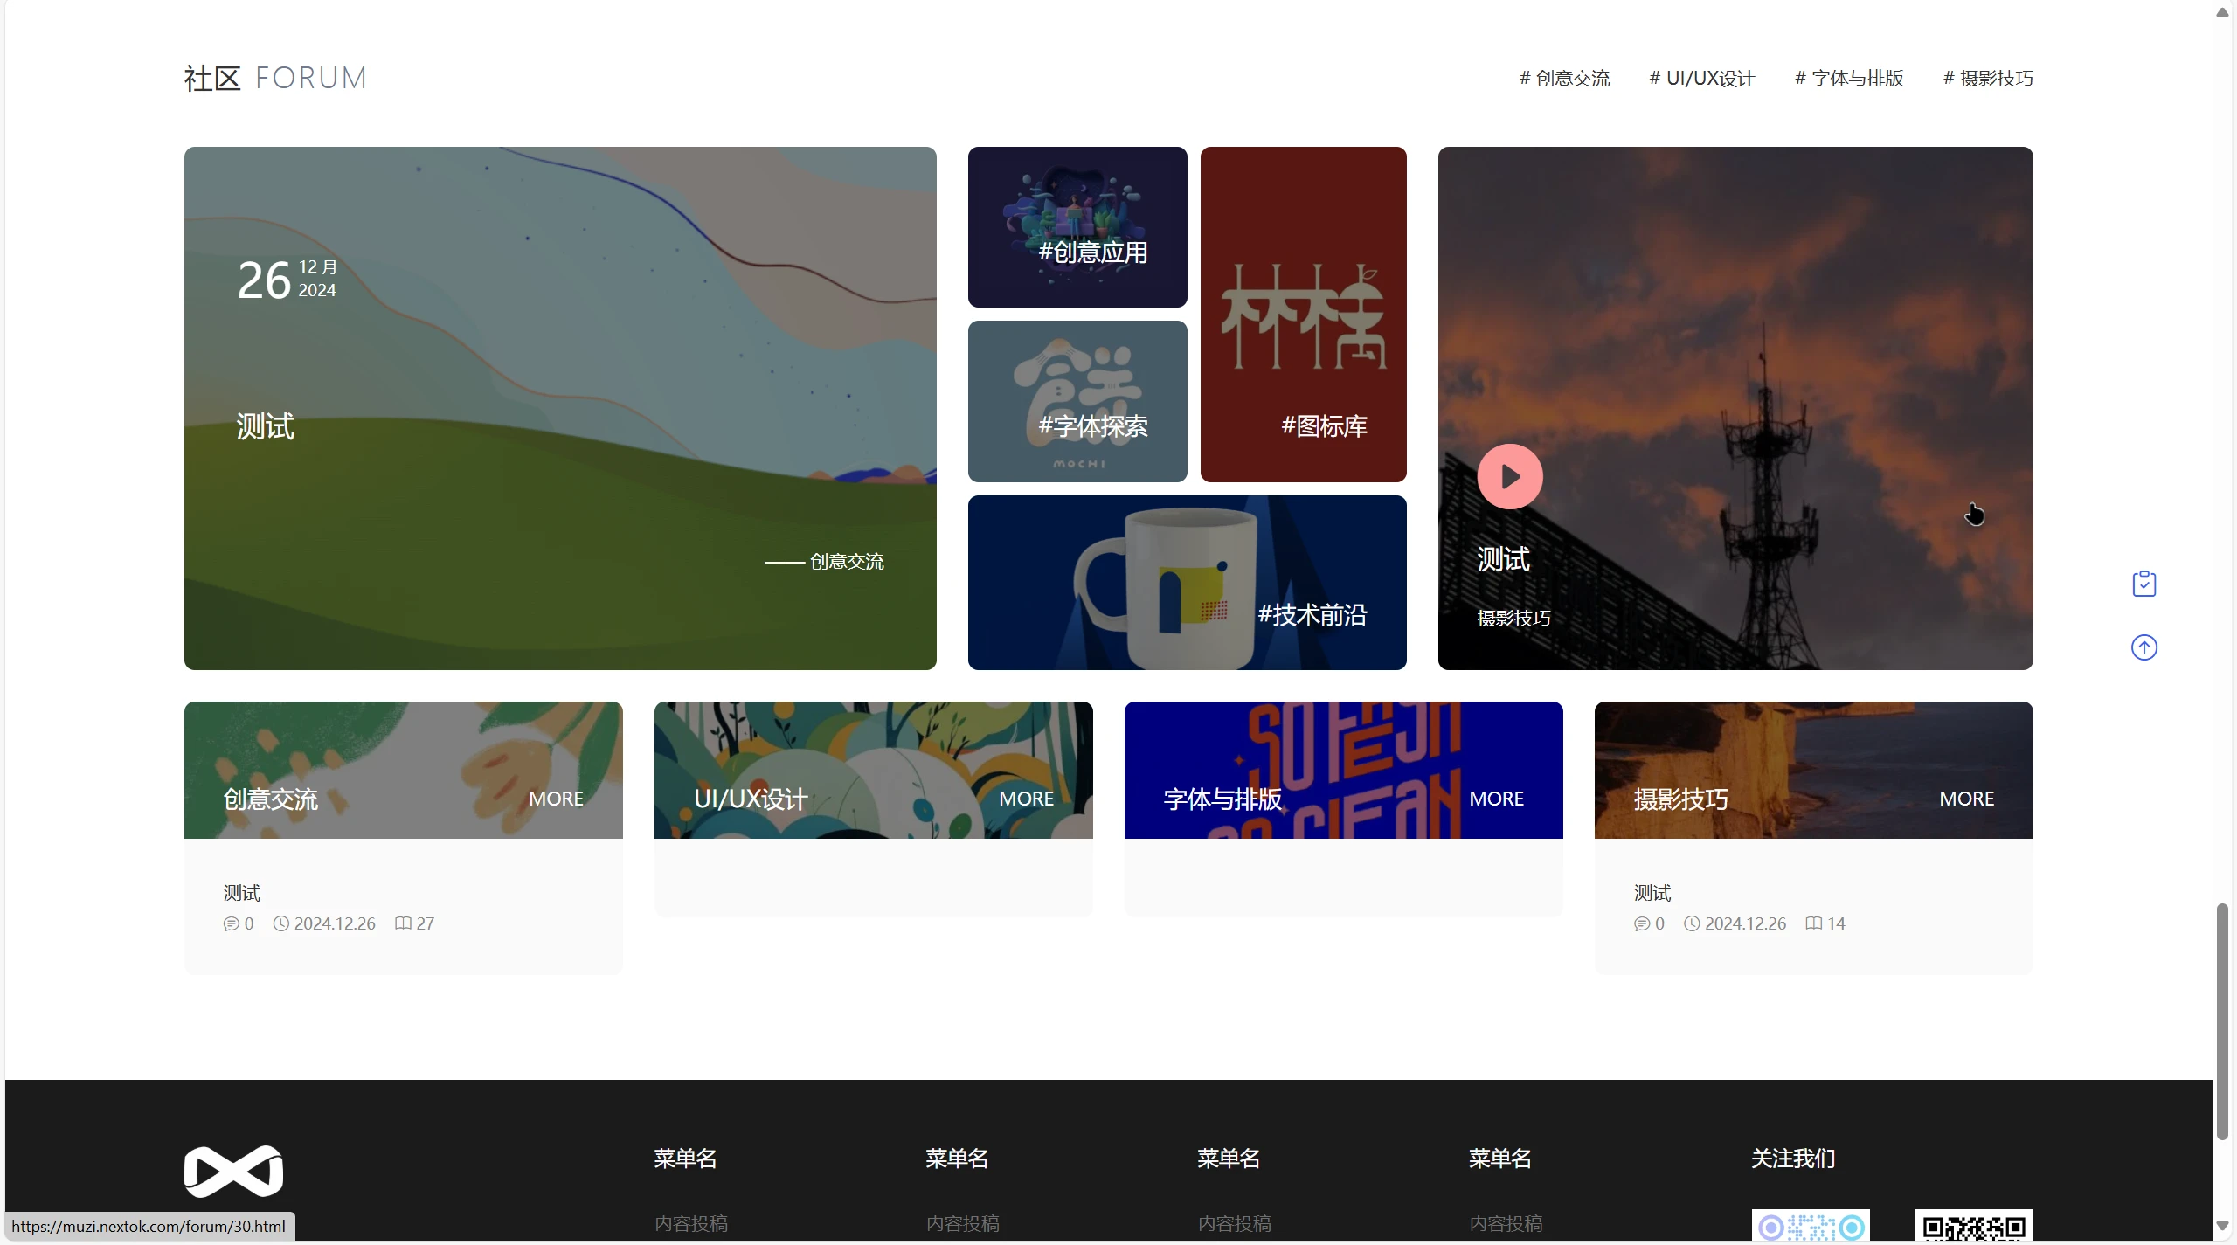
Task: Click the clipboard check floating icon
Action: point(2144,583)
